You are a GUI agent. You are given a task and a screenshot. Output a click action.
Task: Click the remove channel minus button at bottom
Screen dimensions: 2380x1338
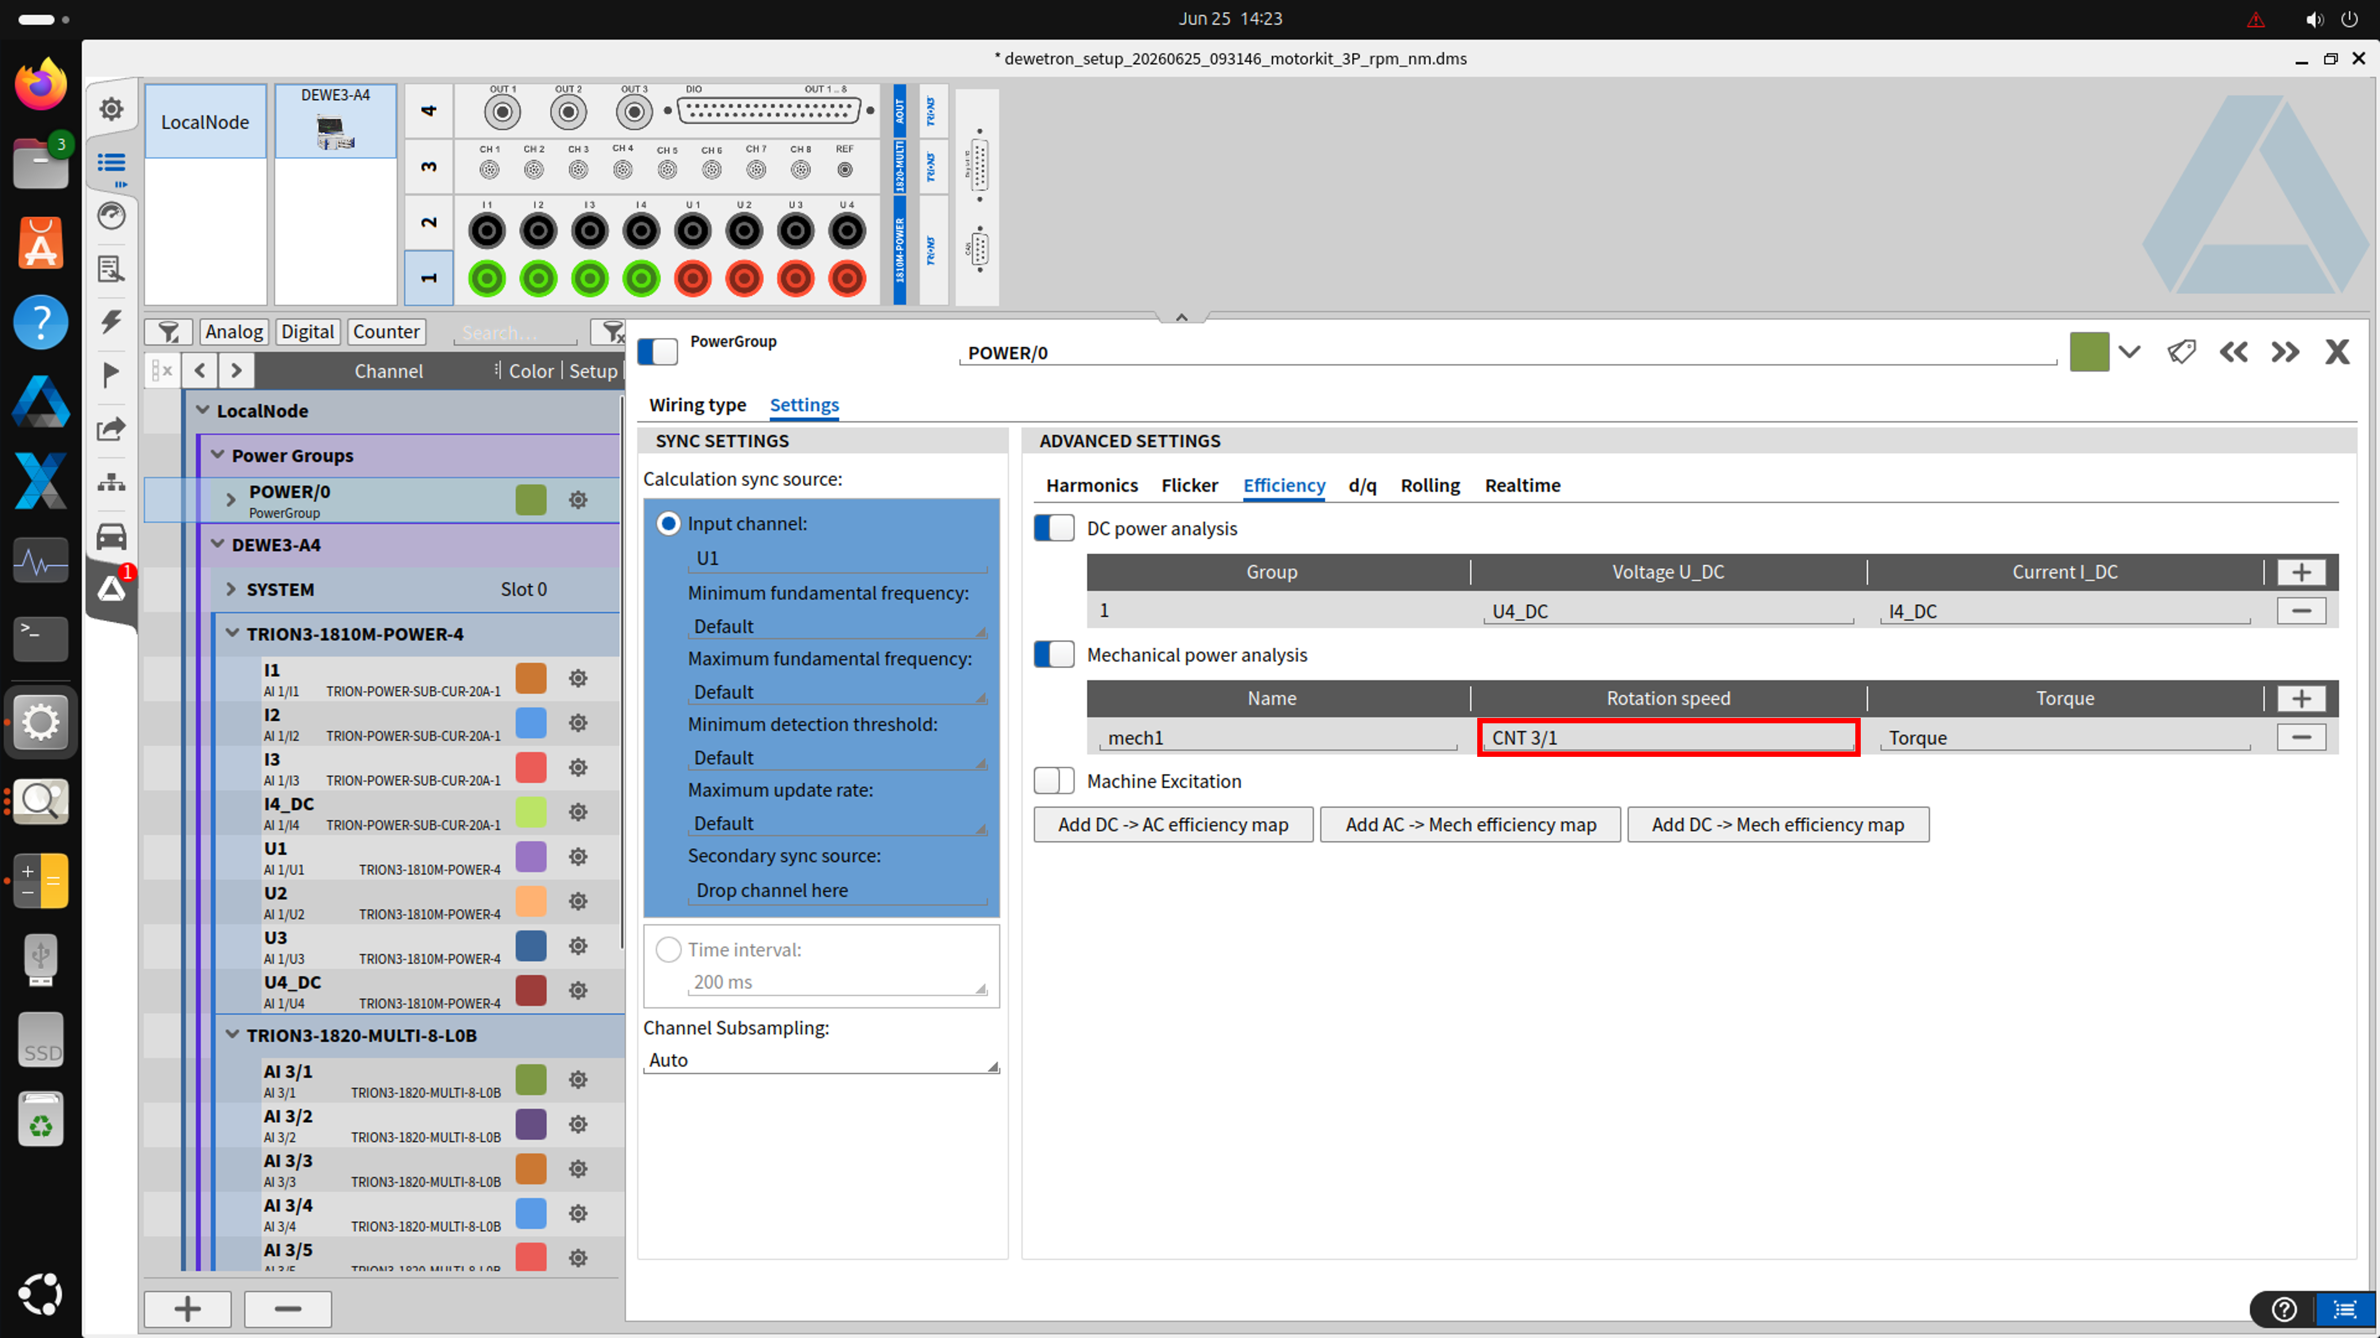point(287,1309)
